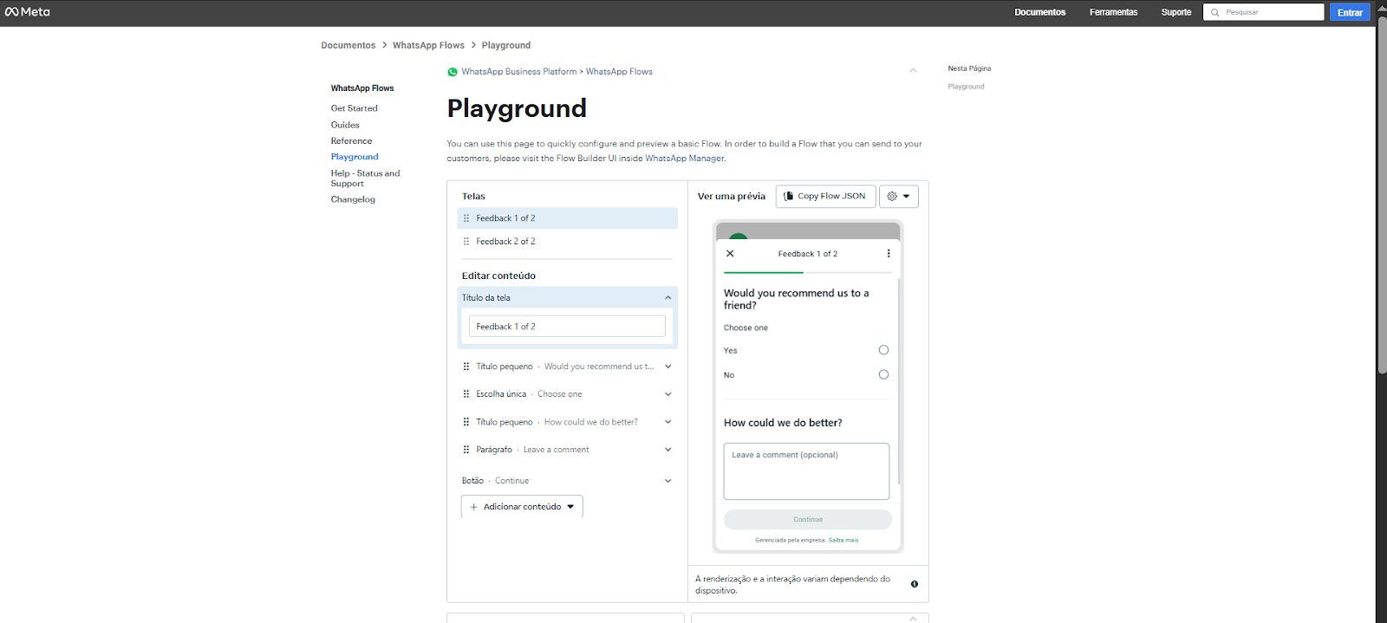This screenshot has width=1387, height=623.
Task: Expand the Escolha única row
Action: (667, 394)
